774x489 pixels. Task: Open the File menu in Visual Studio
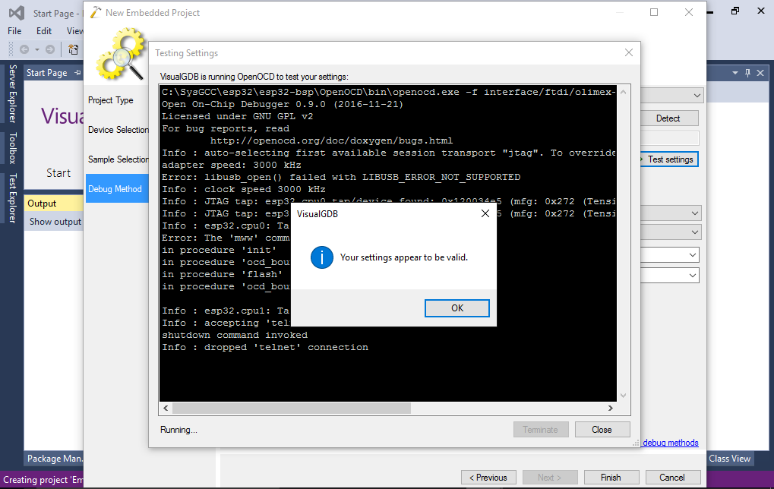coord(14,30)
